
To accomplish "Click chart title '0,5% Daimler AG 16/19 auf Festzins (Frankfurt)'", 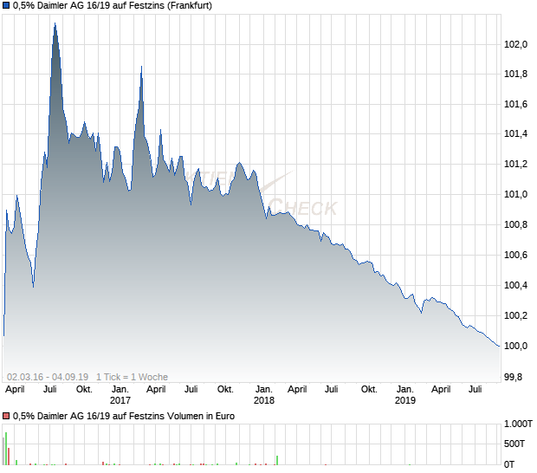I will (x=113, y=5).
